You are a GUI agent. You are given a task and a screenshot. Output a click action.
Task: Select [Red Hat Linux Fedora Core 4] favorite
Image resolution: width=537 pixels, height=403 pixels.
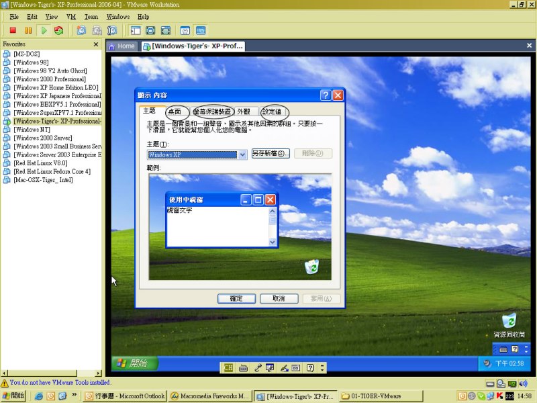(x=52, y=171)
